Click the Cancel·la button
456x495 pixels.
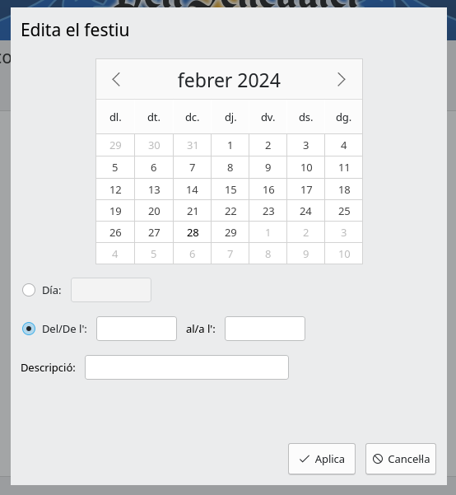[x=401, y=459]
